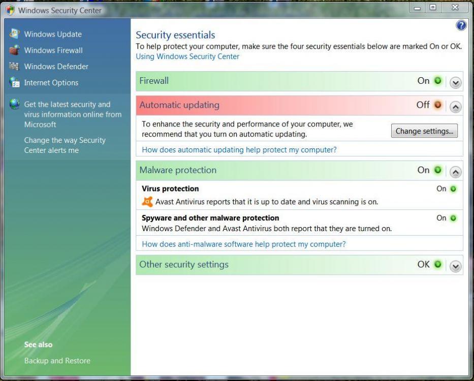Click the Automatic updating header text

click(x=179, y=105)
